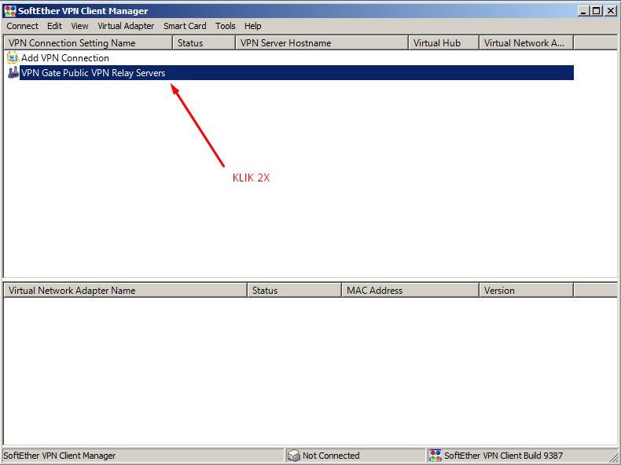The image size is (621, 465).
Task: Open the Smart Card menu
Action: click(x=185, y=26)
